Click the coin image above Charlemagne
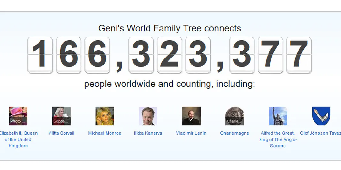 [235, 116]
